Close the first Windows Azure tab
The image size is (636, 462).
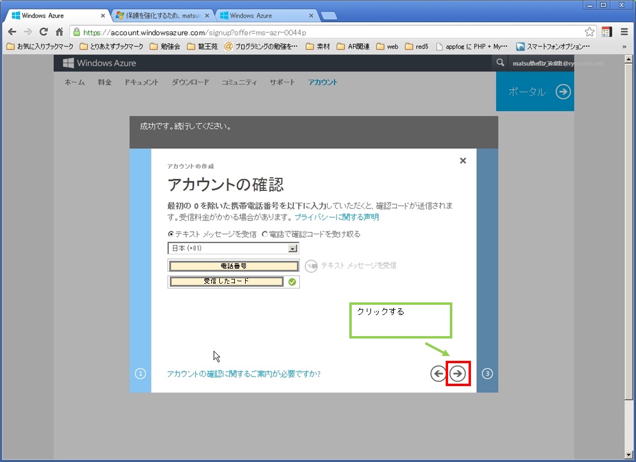coord(102,16)
